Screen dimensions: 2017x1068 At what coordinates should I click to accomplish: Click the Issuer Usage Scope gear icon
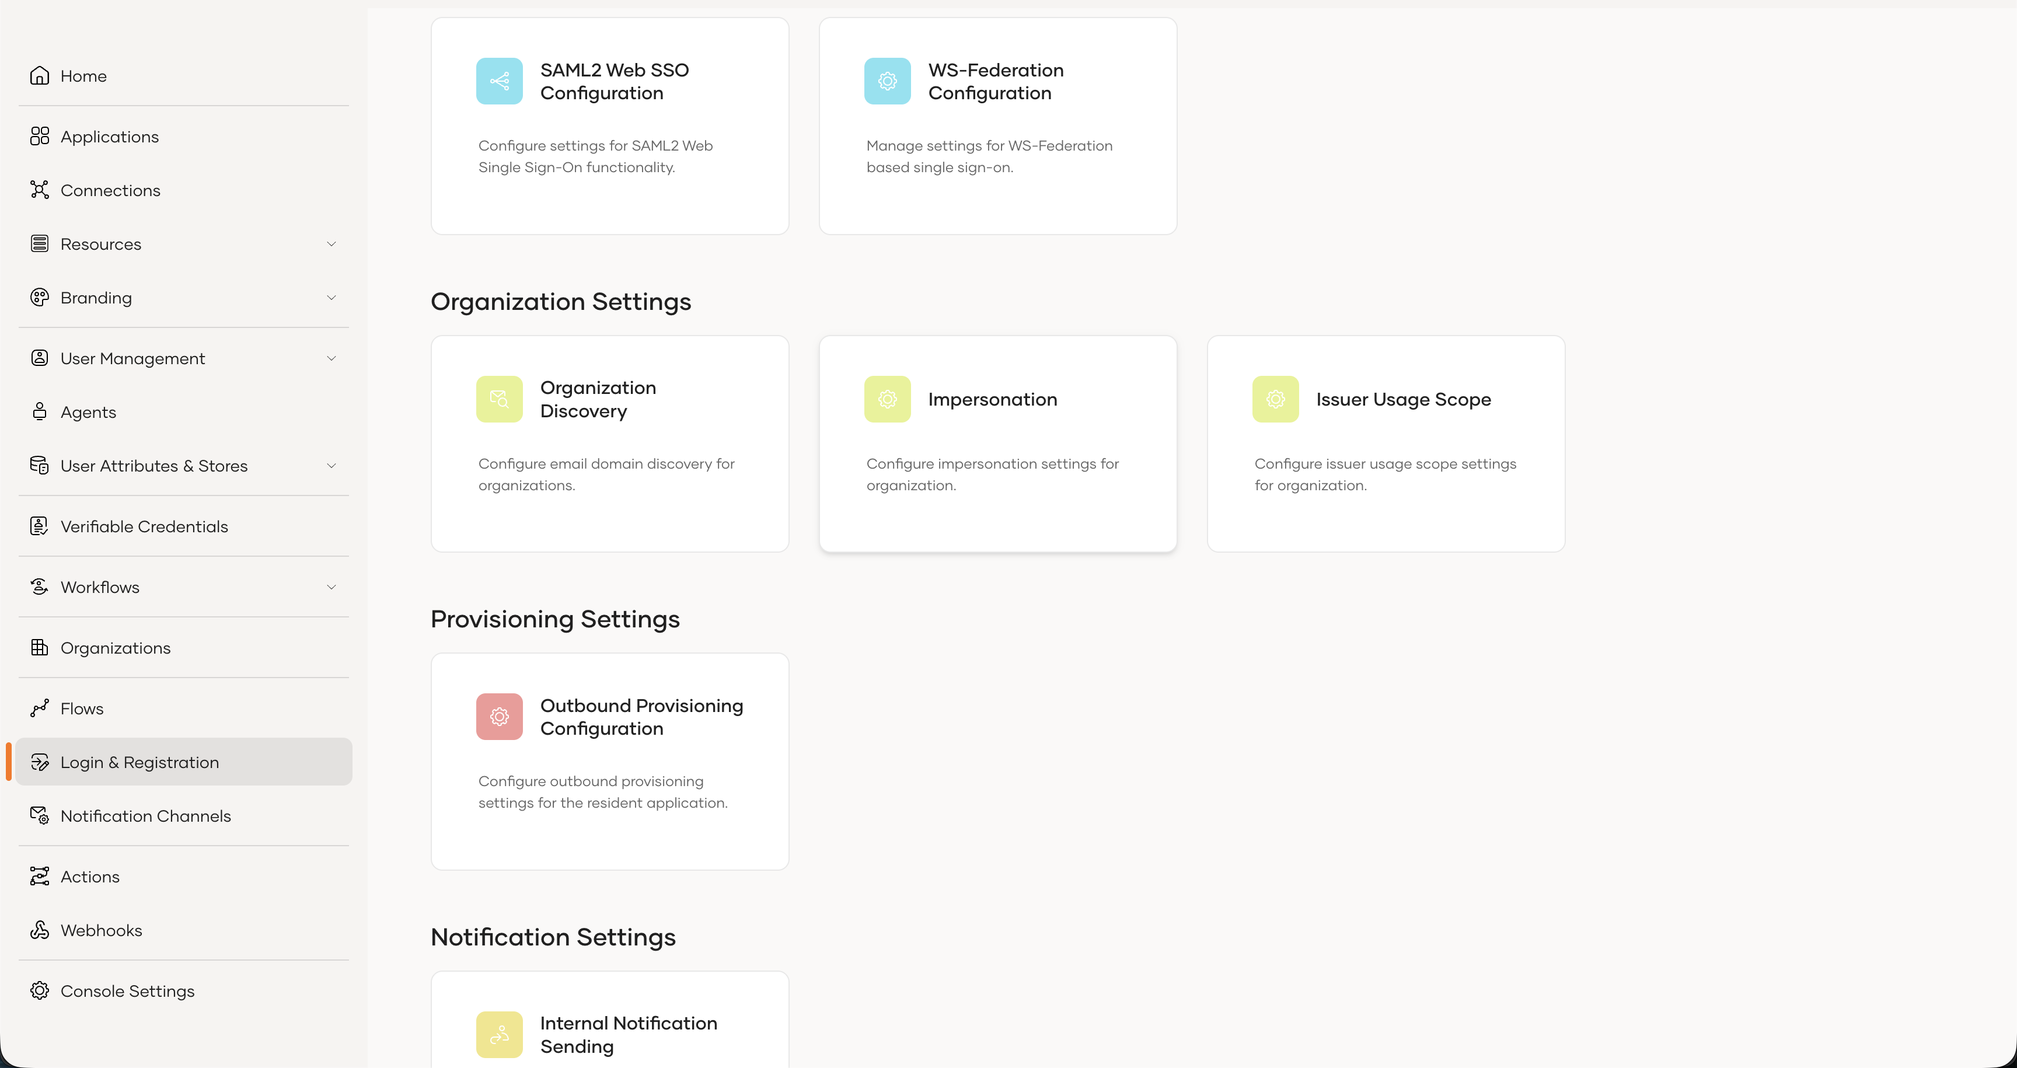click(1275, 399)
